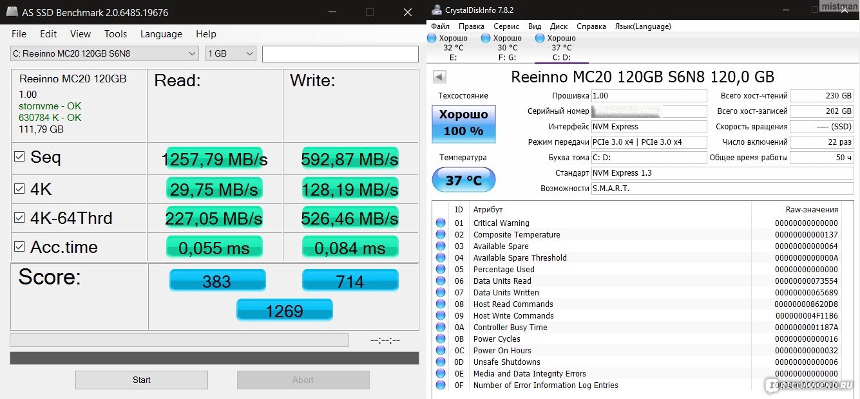Screen dimensions: 860x399
Task: Open the Правка menu in CrystalDiskInfo
Action: 472,26
